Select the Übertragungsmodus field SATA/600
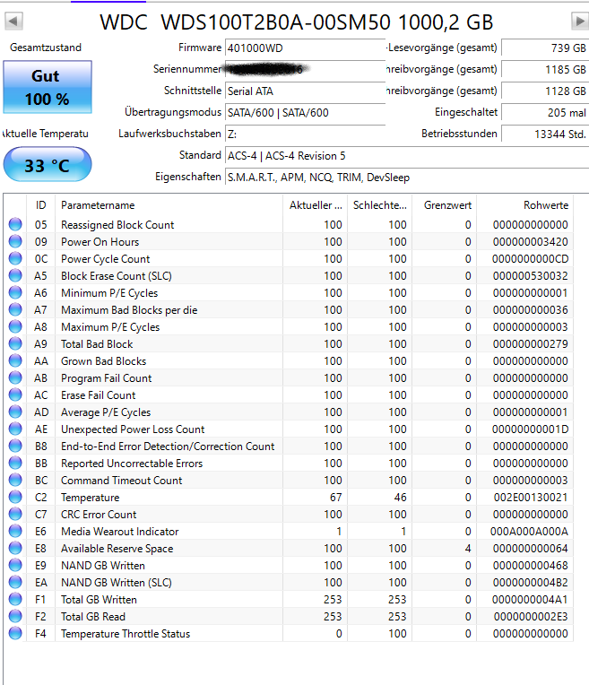589x685 pixels. pos(305,113)
